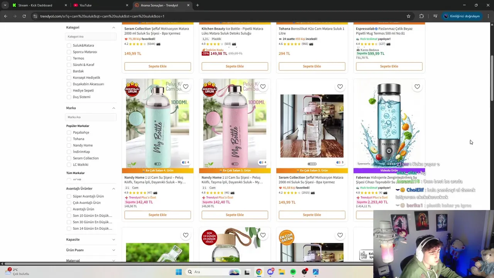Select the Nandy Home brand checkbox
494x278 pixels.
click(69, 145)
